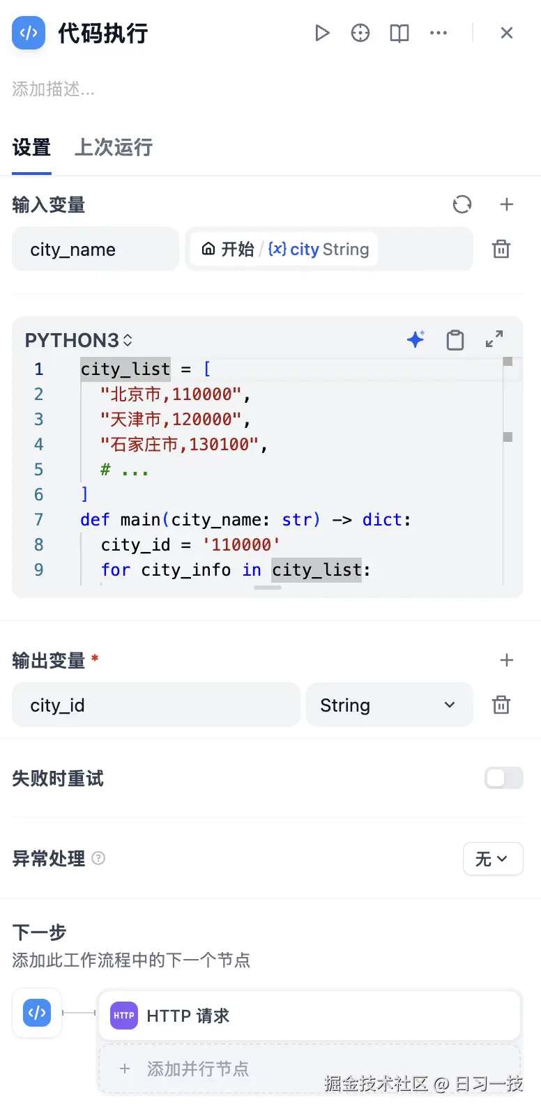
Task: Click code line 8 city_id = '110000'
Action: (x=190, y=544)
